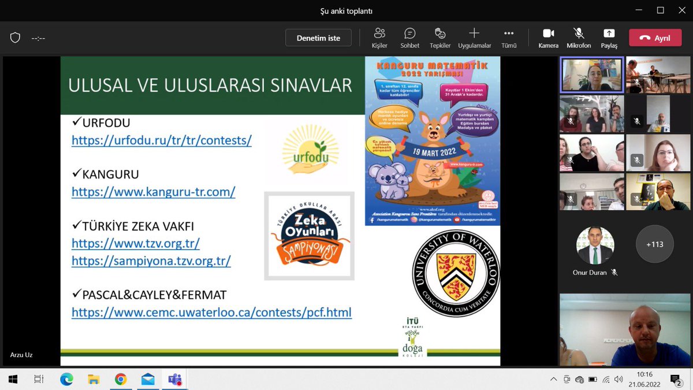Open the Tümü more options menu
This screenshot has height=390, width=693.
point(509,38)
